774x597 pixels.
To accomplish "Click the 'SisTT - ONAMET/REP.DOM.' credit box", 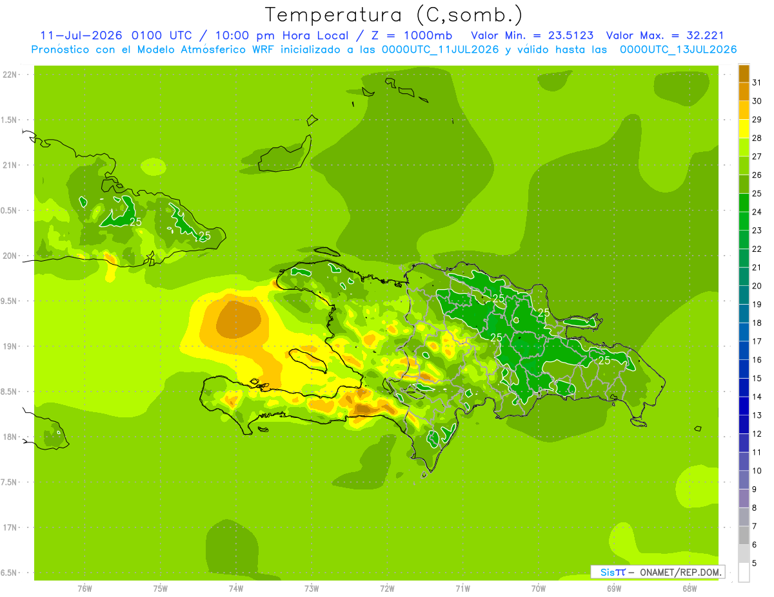I will tap(657, 572).
